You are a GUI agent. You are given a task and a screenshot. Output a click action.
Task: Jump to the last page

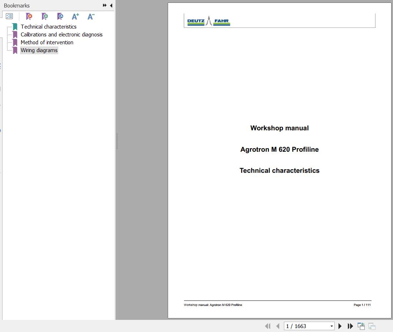(x=350, y=326)
